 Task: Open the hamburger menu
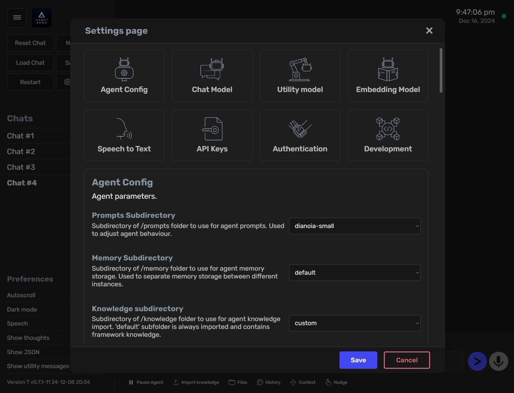pos(17,18)
